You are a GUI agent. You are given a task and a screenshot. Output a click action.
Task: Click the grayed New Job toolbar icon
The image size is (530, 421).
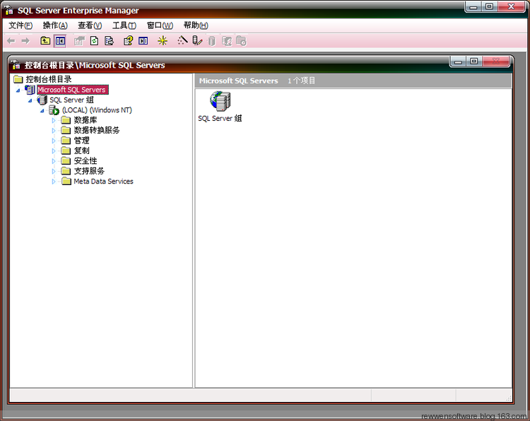tap(242, 41)
